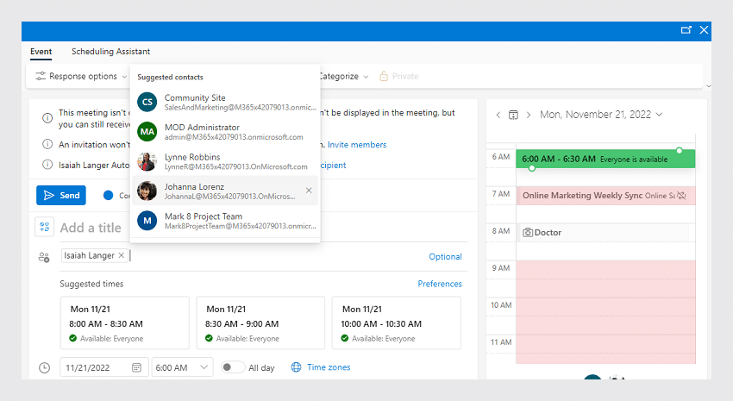Click the clock icon beside date
Viewport: 733px width, 401px height.
coord(44,368)
